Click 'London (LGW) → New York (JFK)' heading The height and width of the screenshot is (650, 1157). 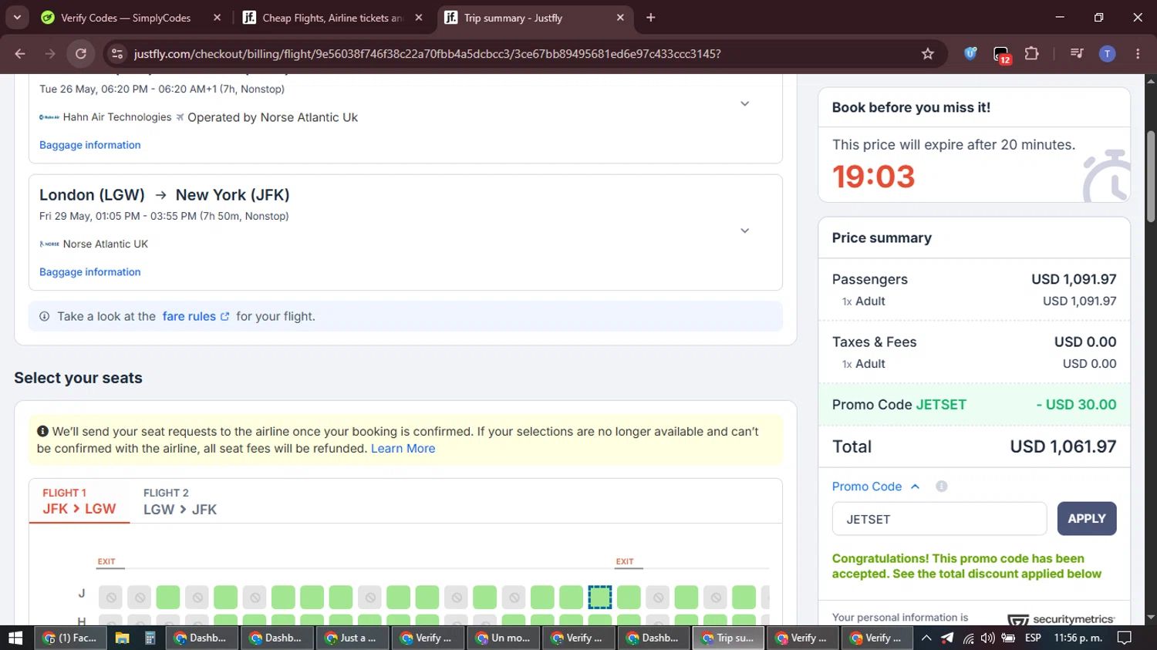164,195
